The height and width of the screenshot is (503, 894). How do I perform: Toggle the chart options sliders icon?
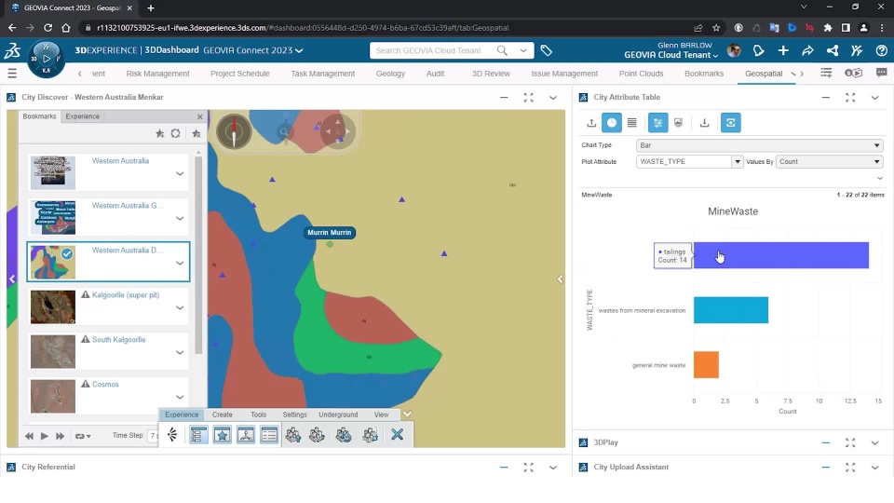point(657,123)
